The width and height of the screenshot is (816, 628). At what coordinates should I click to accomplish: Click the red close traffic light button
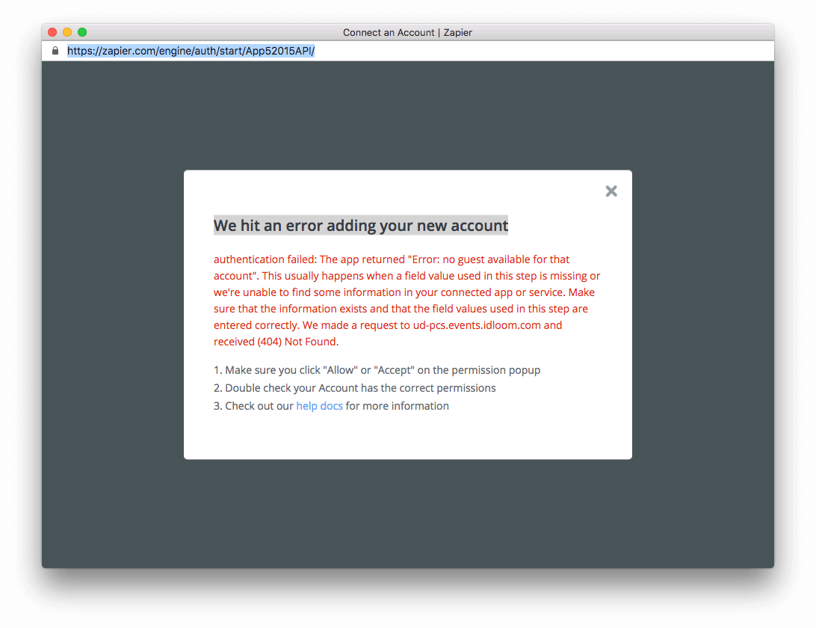pyautogui.click(x=52, y=32)
